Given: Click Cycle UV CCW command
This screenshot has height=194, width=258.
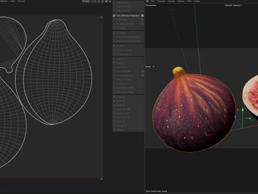Looking at the screenshot, I should 128,109.
